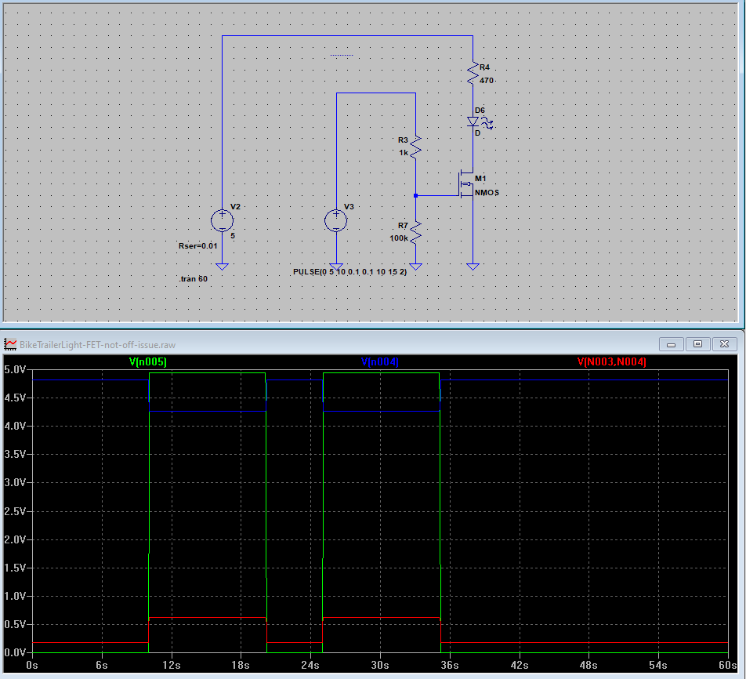Click the 1k value of R3

point(404,153)
